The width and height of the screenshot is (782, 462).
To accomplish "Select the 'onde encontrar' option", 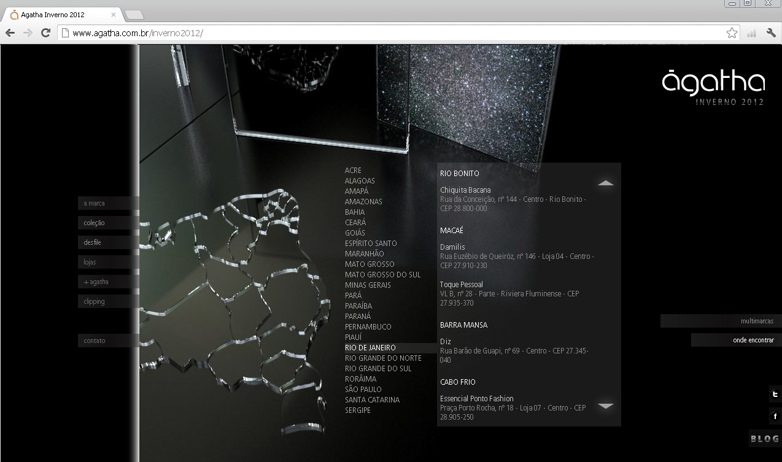I will pyautogui.click(x=737, y=340).
